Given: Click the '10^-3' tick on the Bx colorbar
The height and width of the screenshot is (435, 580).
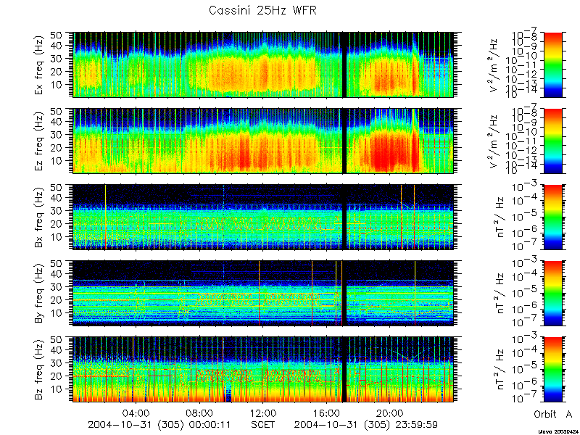Looking at the screenshot, I should pos(526,187).
